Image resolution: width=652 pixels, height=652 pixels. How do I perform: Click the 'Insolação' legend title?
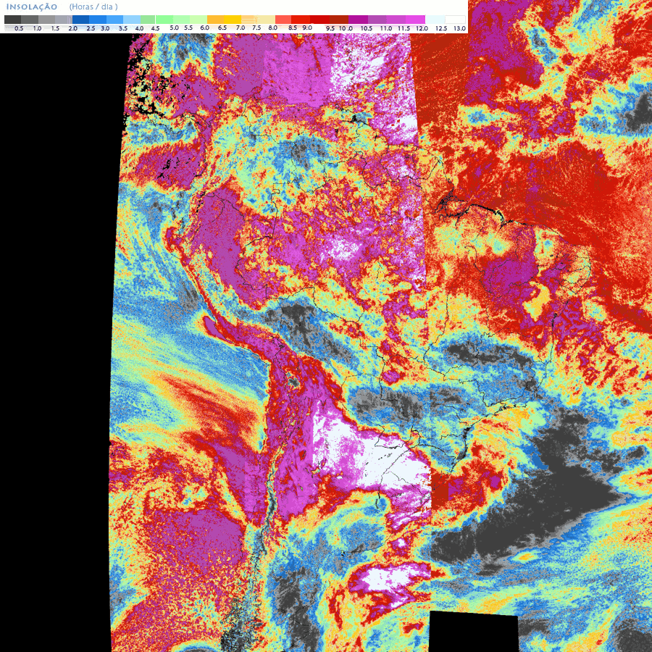click(32, 7)
